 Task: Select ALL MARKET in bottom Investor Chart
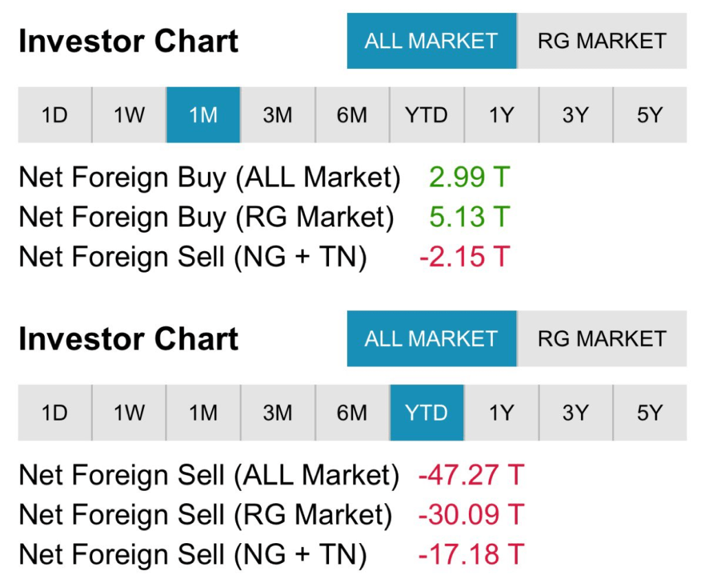[x=431, y=338]
